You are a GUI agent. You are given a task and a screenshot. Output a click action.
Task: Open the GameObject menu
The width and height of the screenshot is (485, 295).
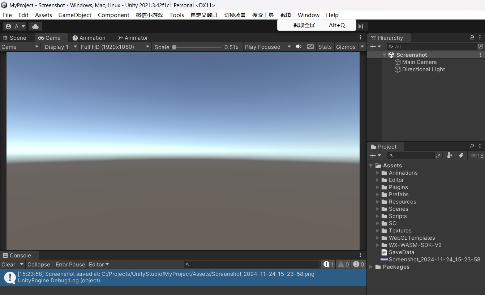[x=75, y=15]
